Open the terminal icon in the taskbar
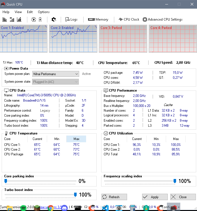Viewport: 197px width, 211px height. coord(78,208)
